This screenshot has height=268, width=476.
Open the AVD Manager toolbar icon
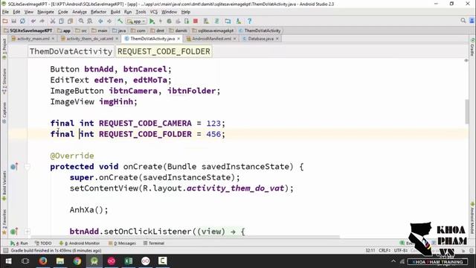click(x=206, y=21)
